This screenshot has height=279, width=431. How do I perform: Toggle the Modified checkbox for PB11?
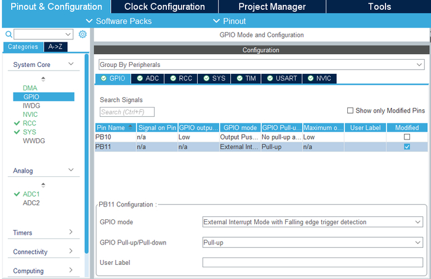[x=406, y=147]
